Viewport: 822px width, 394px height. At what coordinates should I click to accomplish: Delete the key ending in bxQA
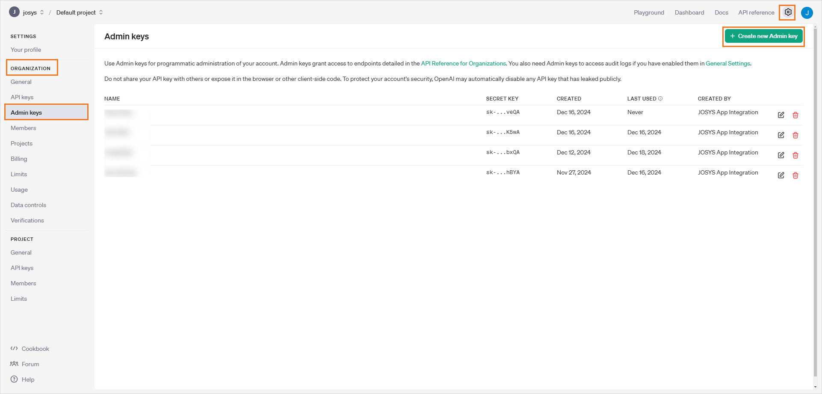click(795, 155)
